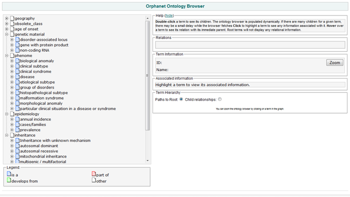Collapse the phenome node
Image resolution: width=350 pixels, height=197 pixels.
(6, 55)
